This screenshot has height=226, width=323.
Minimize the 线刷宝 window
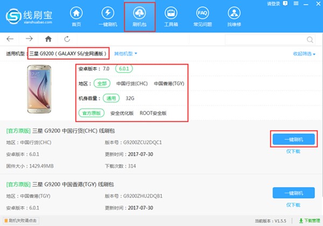(306, 4)
